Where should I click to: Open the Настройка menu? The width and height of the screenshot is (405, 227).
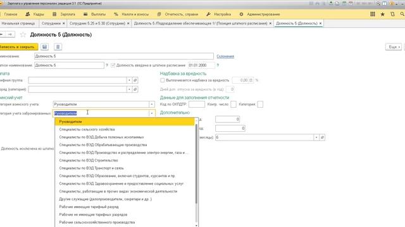coord(219,15)
